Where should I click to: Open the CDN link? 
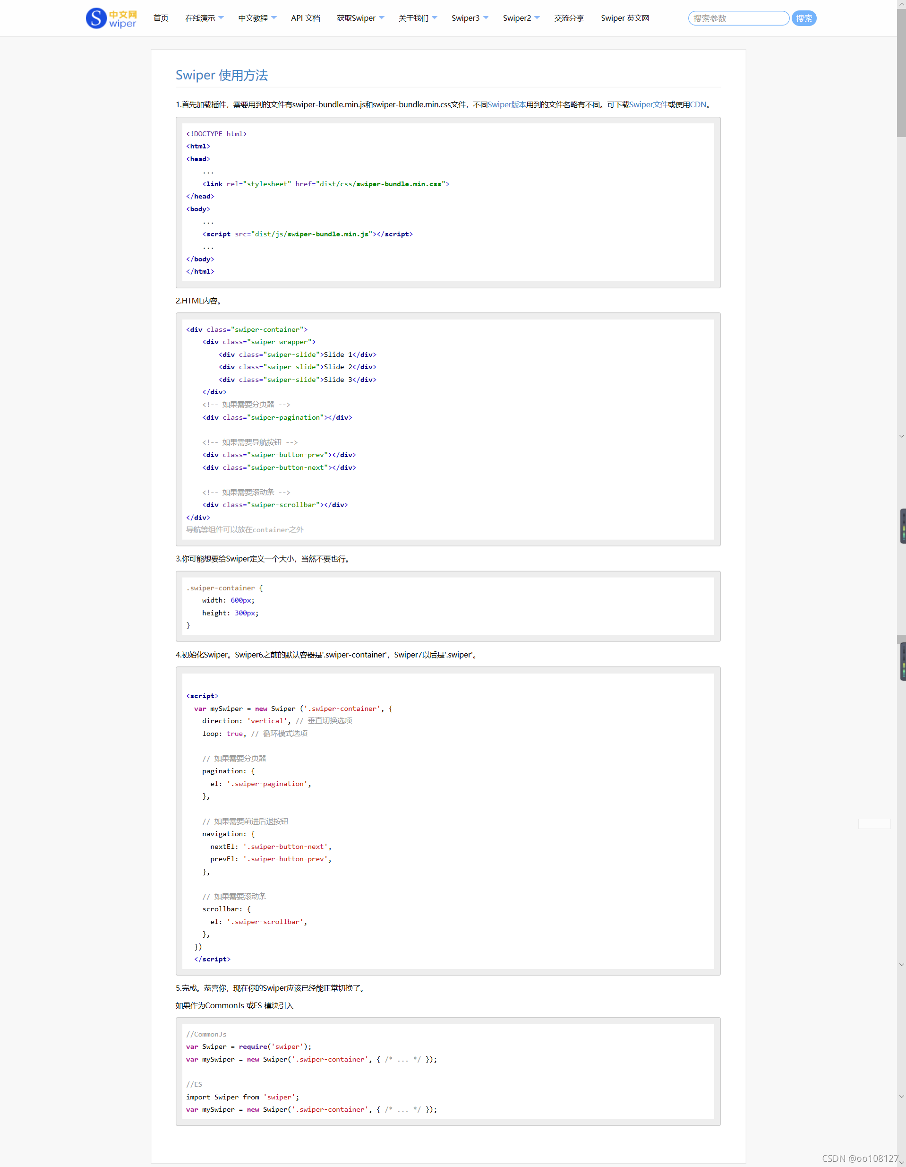pos(698,105)
